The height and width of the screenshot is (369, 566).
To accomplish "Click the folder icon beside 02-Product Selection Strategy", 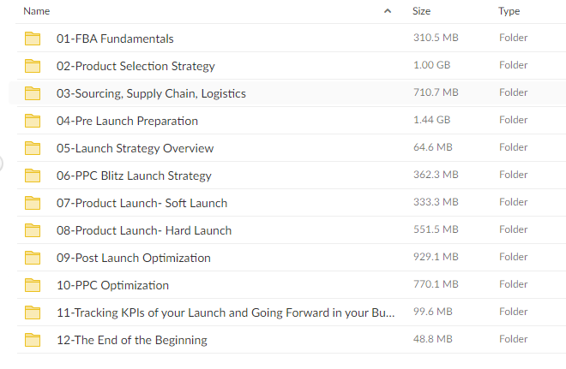I will [33, 66].
